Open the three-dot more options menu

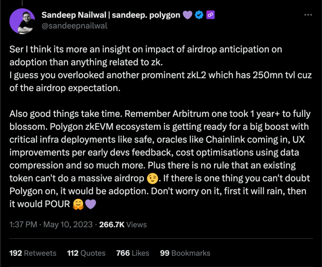[308, 15]
